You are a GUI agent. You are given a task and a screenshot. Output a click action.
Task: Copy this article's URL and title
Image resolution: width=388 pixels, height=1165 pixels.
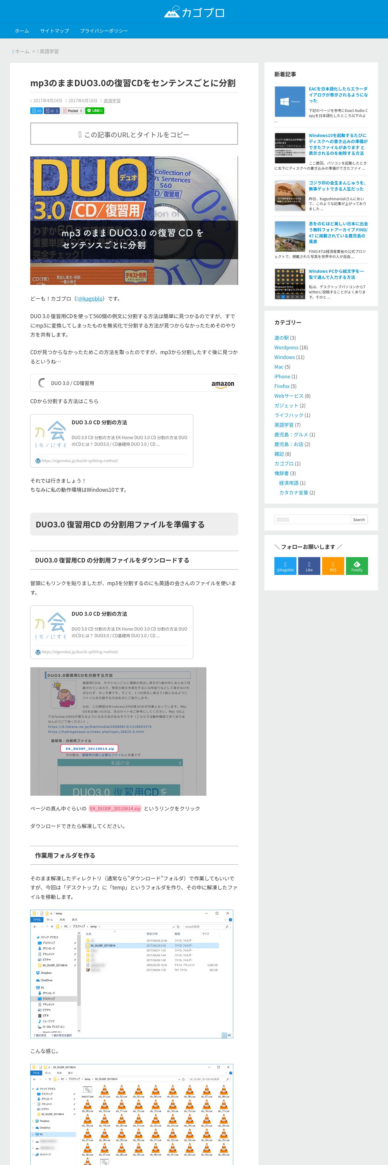(134, 134)
